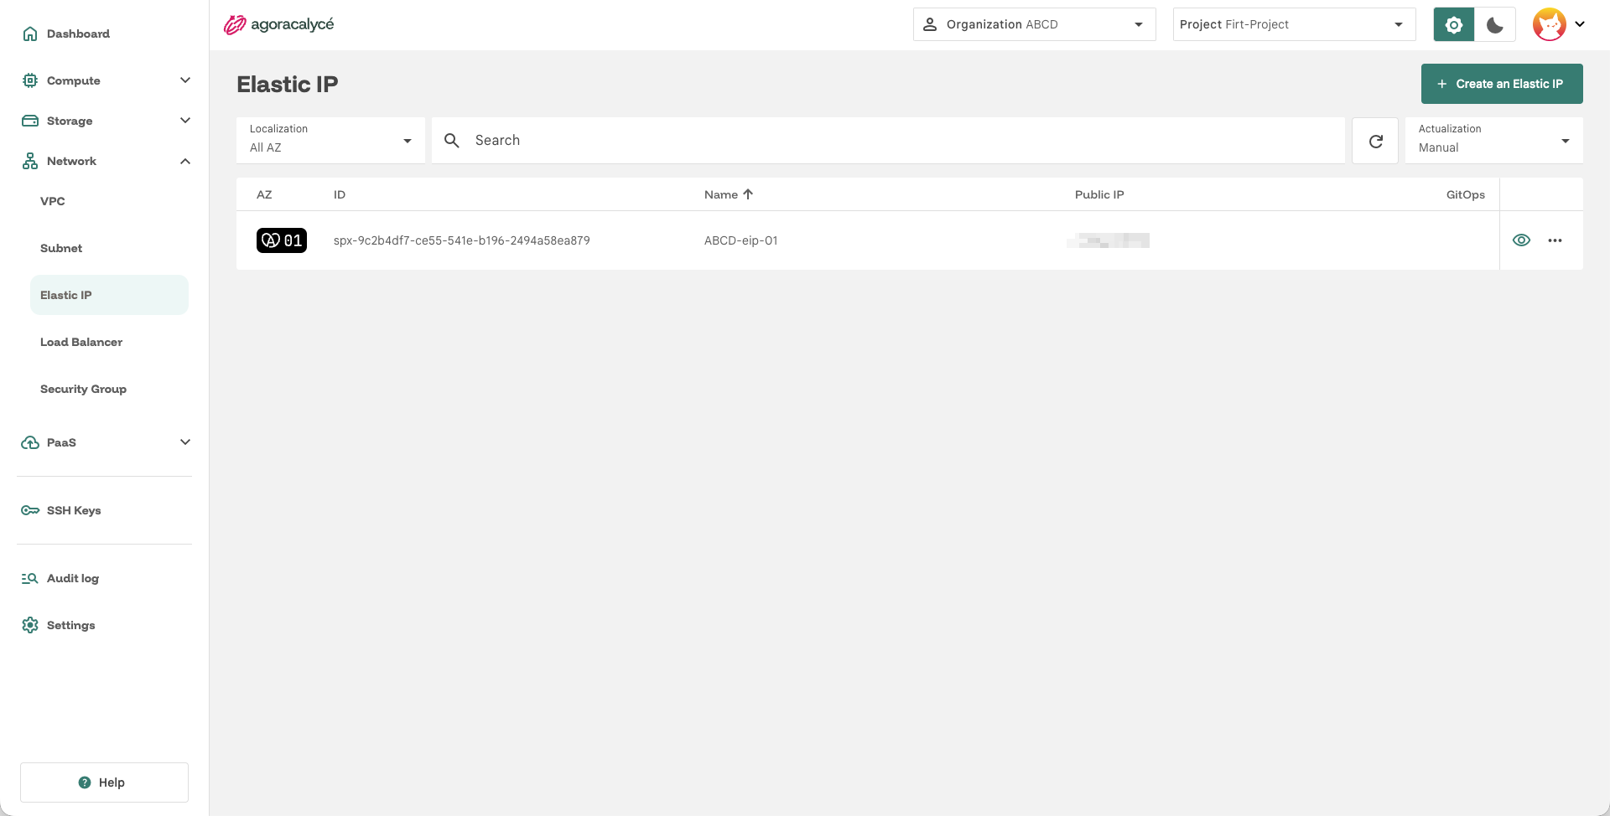Open the Actualization Manual dropdown
The image size is (1610, 816).
1493,141
